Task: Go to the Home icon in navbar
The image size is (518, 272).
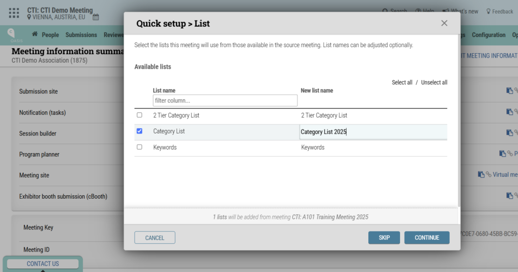Action: coord(35,35)
